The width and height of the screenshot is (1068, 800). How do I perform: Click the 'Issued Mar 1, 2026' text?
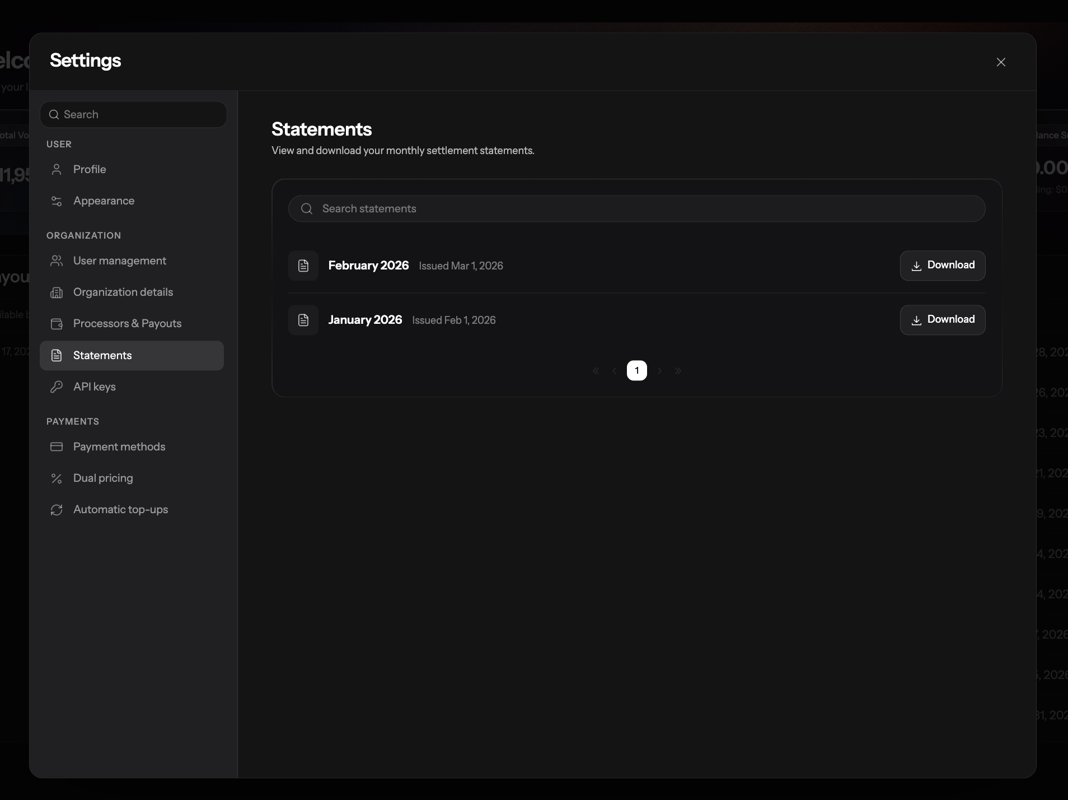pos(461,266)
